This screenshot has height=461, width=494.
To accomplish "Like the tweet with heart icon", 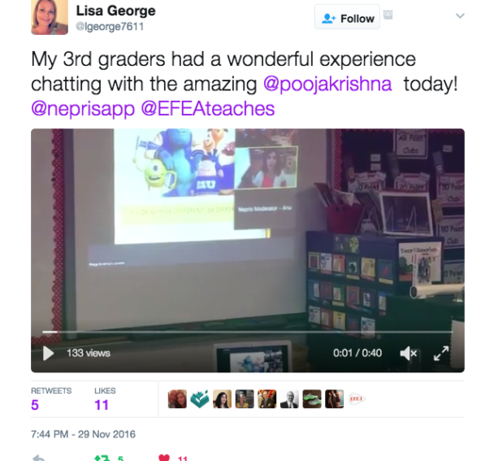I will click(164, 458).
